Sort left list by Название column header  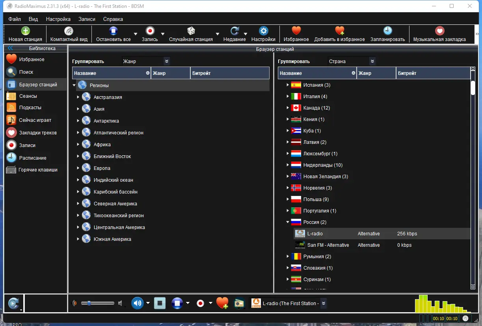112,73
